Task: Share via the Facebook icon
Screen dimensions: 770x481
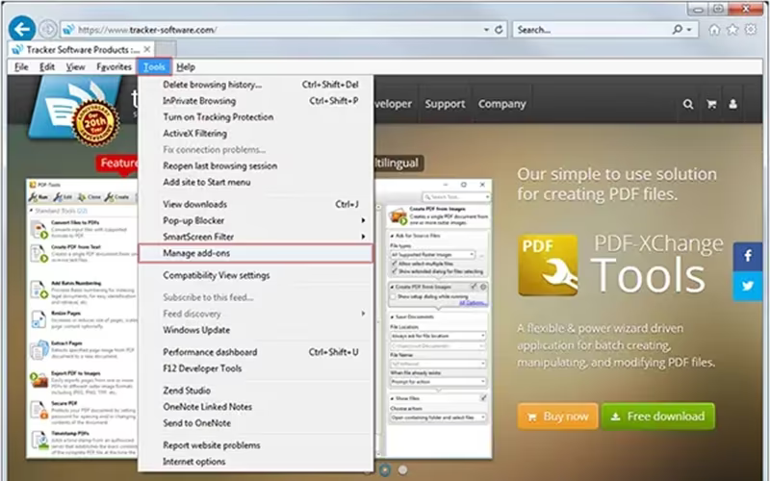Action: [x=748, y=256]
